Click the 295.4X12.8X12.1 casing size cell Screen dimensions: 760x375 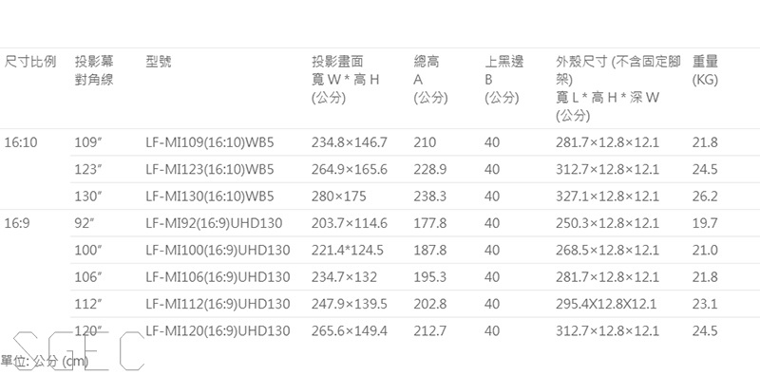click(x=606, y=304)
